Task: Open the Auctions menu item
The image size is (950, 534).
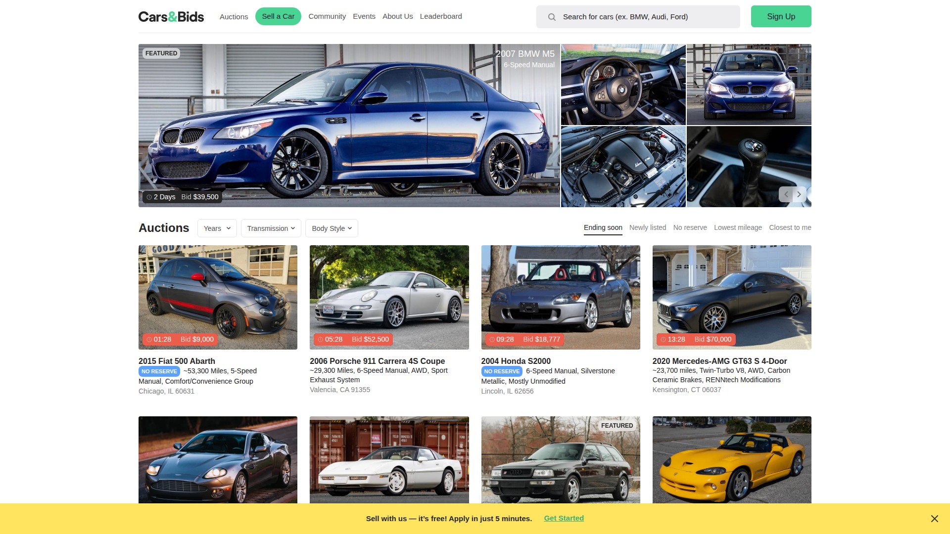Action: coord(234,16)
